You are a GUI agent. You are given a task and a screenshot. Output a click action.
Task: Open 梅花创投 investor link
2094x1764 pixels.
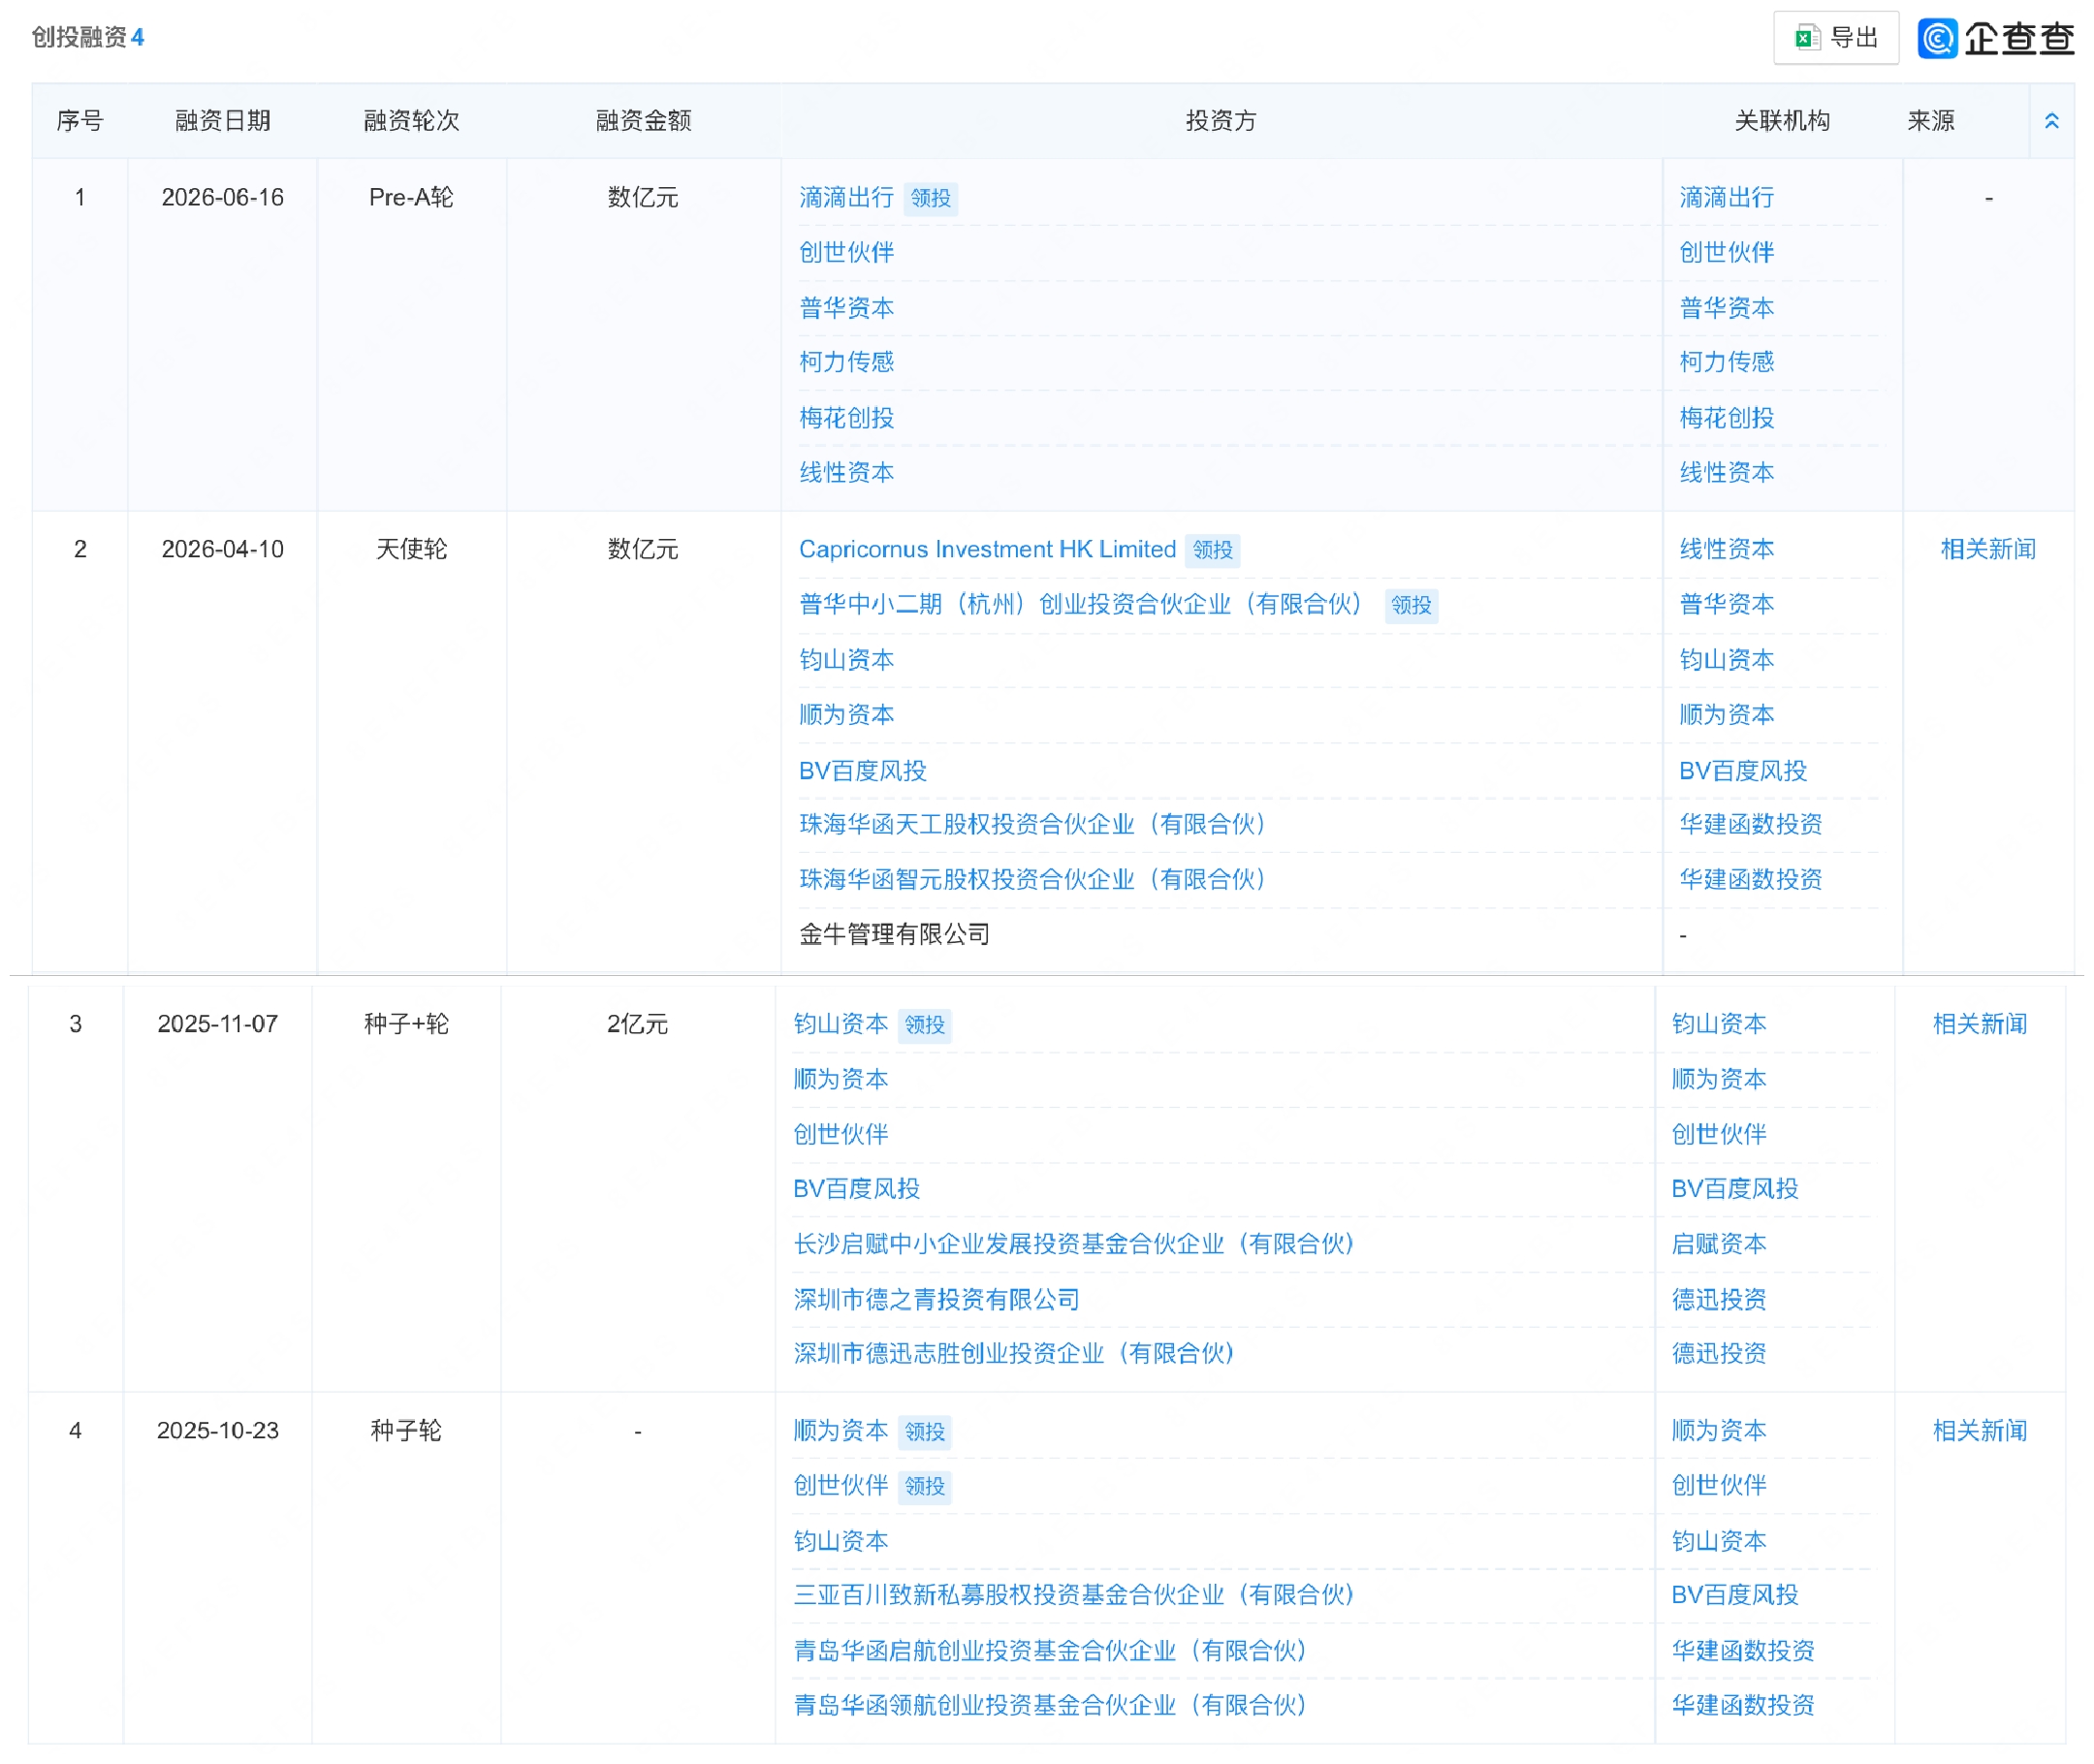coord(846,418)
